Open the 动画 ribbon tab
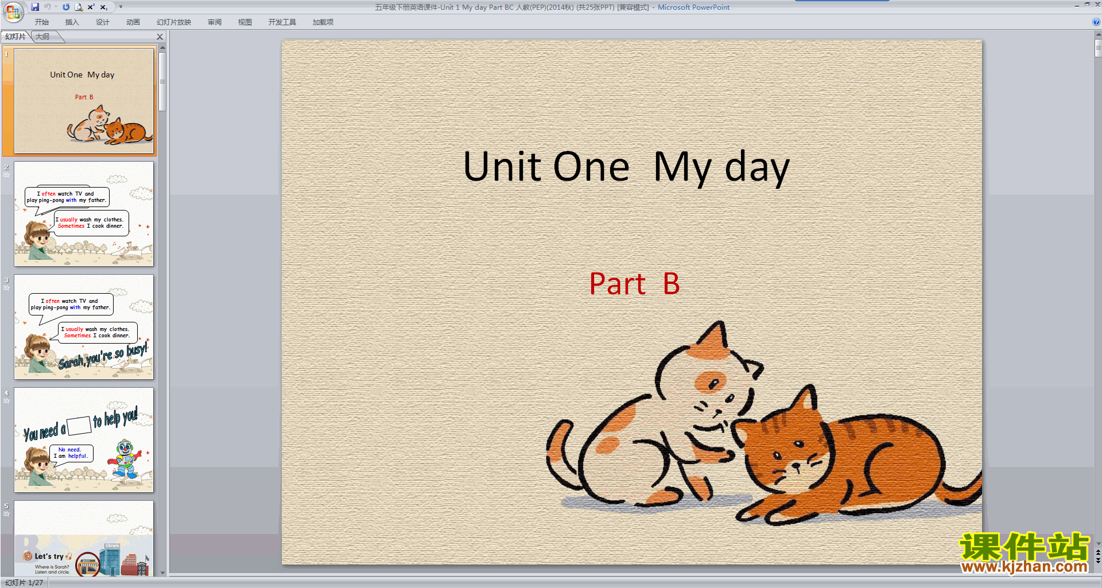1102x588 pixels. coord(133,22)
